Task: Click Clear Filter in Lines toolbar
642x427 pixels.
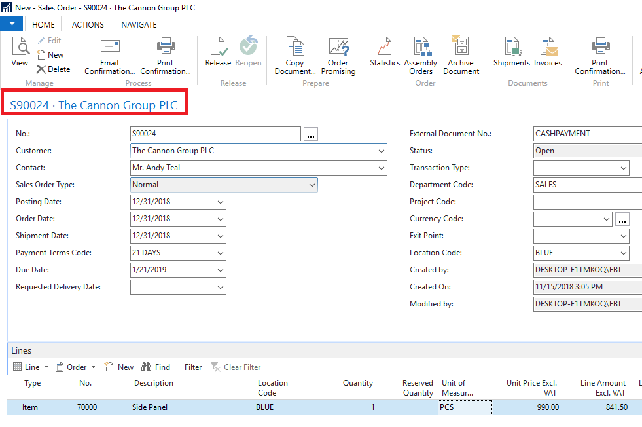Action: [236, 367]
